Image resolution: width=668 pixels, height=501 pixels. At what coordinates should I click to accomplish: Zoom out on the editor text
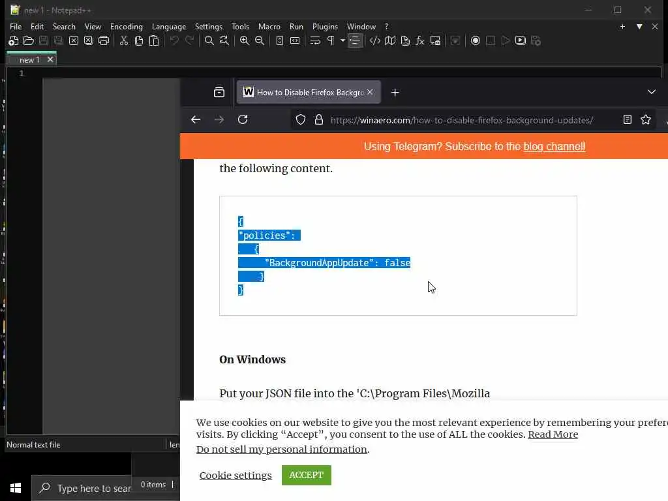point(260,41)
